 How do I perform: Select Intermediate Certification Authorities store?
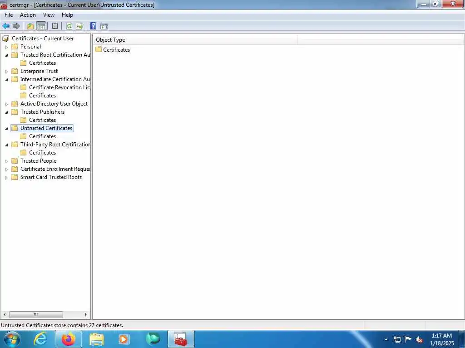point(55,79)
